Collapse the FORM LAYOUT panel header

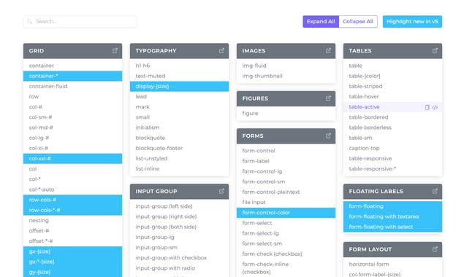point(392,249)
